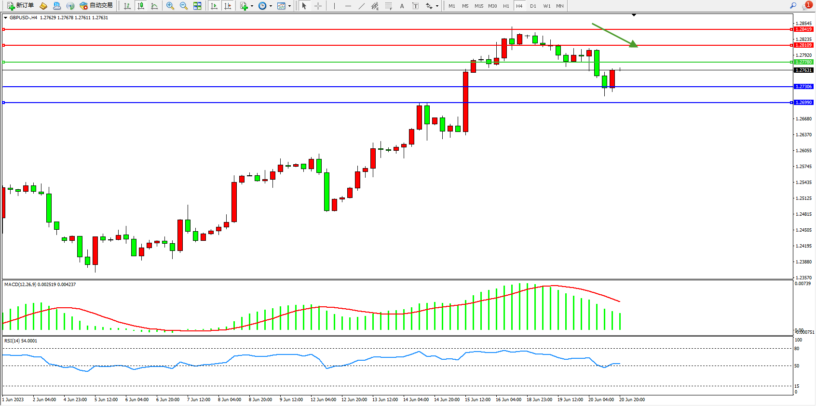Zoom in on the chart
Viewport: 816px width, 406px height.
(x=170, y=6)
